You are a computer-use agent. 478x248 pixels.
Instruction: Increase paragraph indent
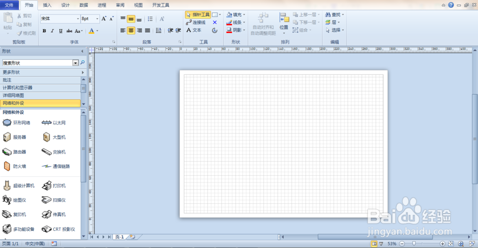[x=178, y=30]
